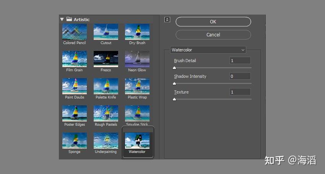Apply the Paint Daubs filter thumbnail
Screen dimensions: 325x174
[75, 86]
